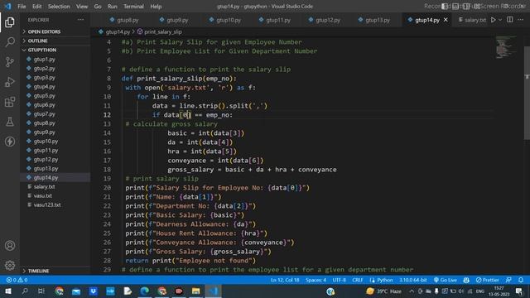The height and width of the screenshot is (298, 530).
Task: Switch to the gtup9.py tab
Action: pos(174,20)
